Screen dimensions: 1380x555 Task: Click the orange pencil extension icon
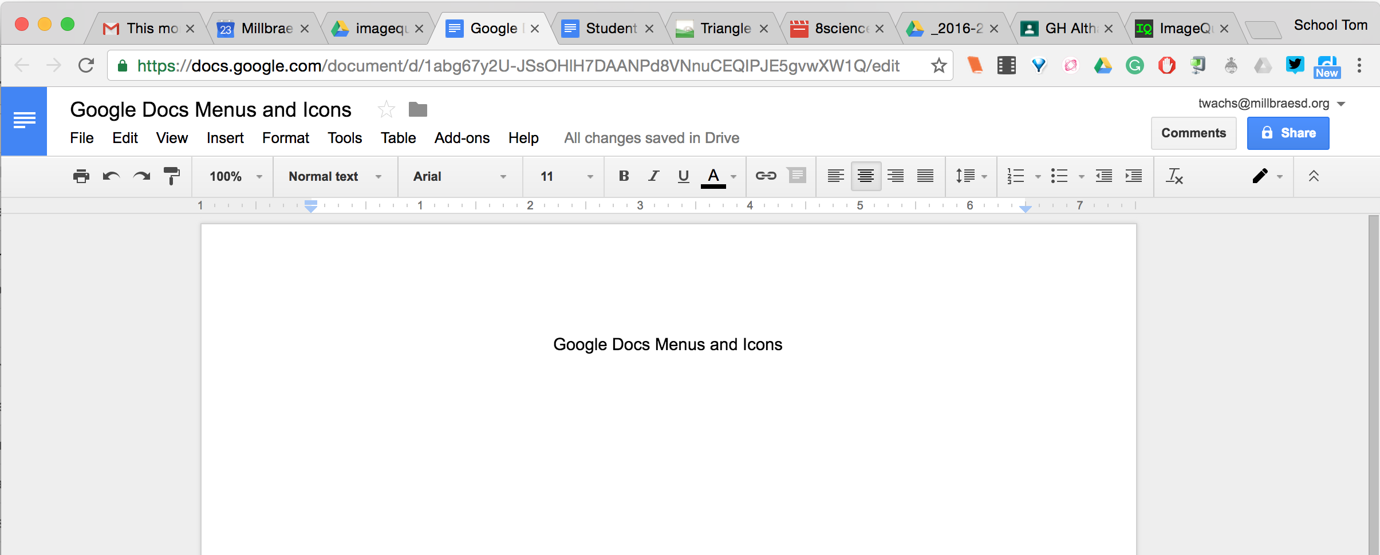975,65
